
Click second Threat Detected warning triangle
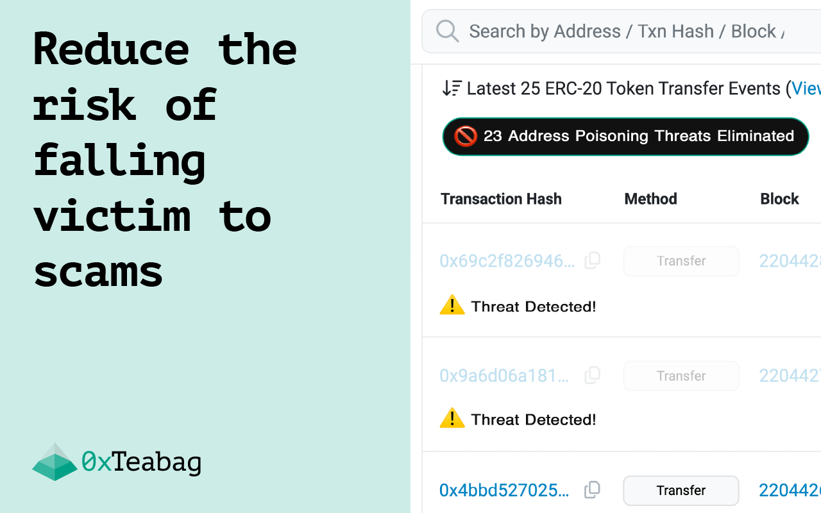point(452,418)
